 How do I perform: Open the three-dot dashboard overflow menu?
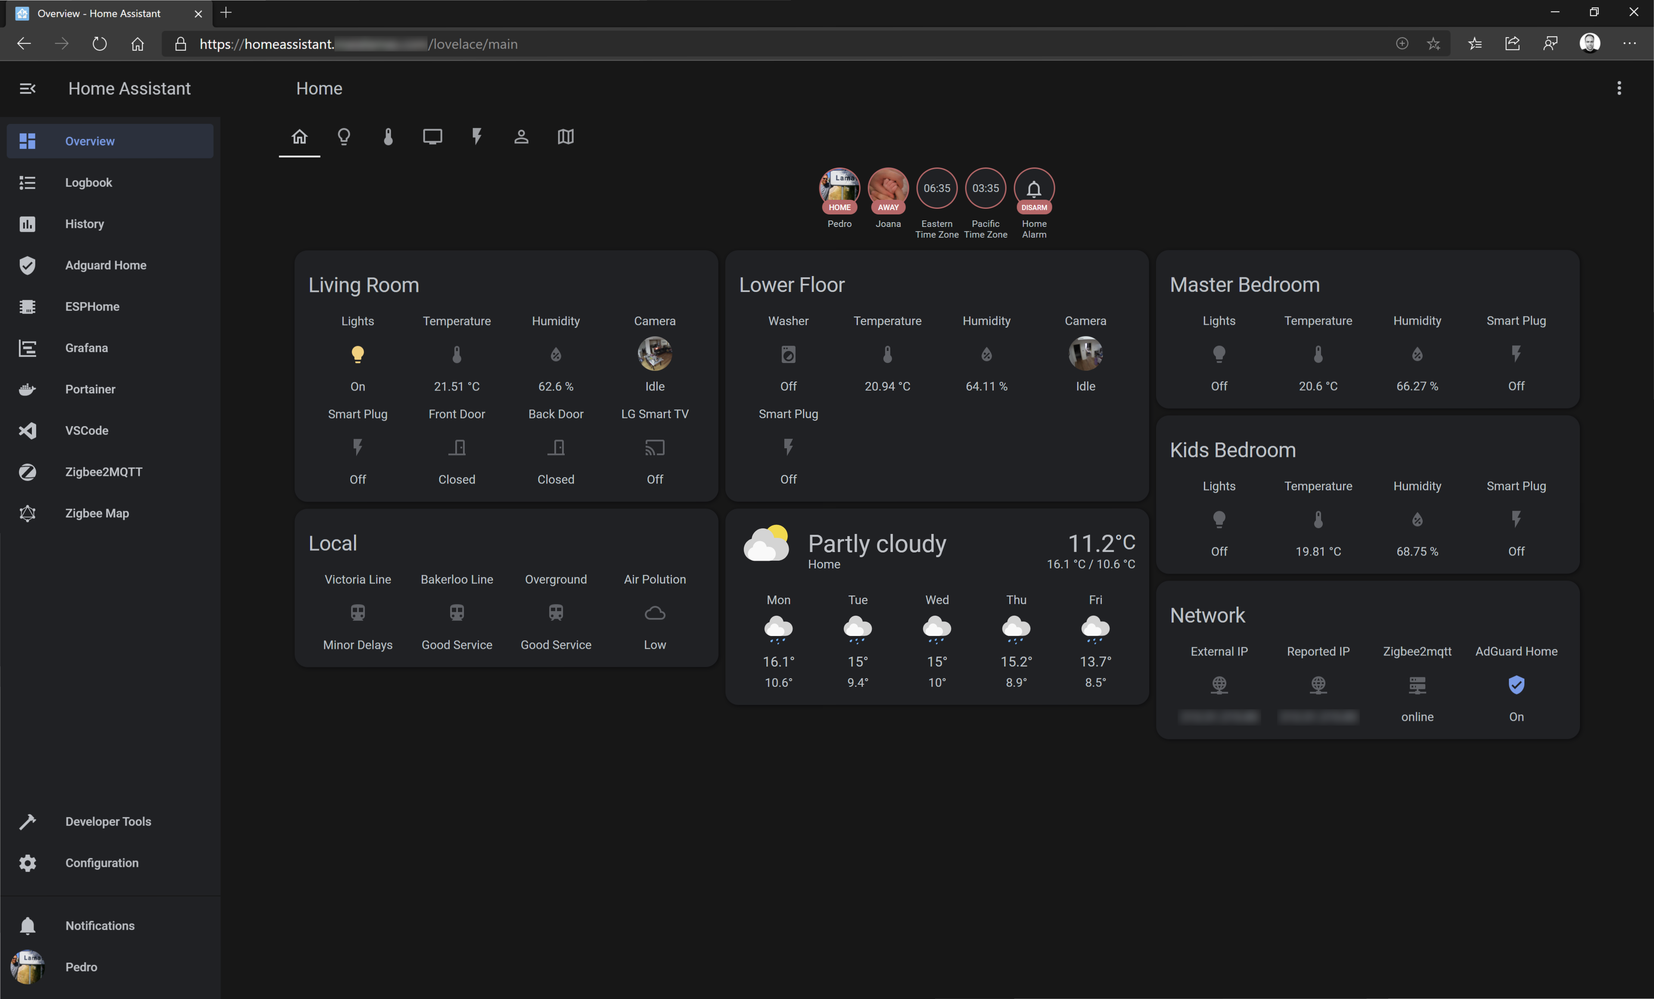pos(1618,89)
